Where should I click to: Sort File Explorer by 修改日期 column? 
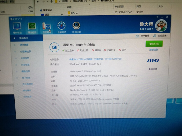[x=119, y=7]
